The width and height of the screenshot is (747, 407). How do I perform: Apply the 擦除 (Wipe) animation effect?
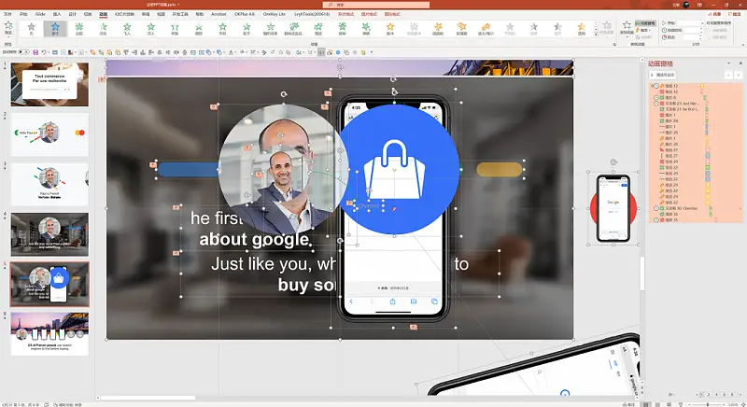click(x=199, y=29)
